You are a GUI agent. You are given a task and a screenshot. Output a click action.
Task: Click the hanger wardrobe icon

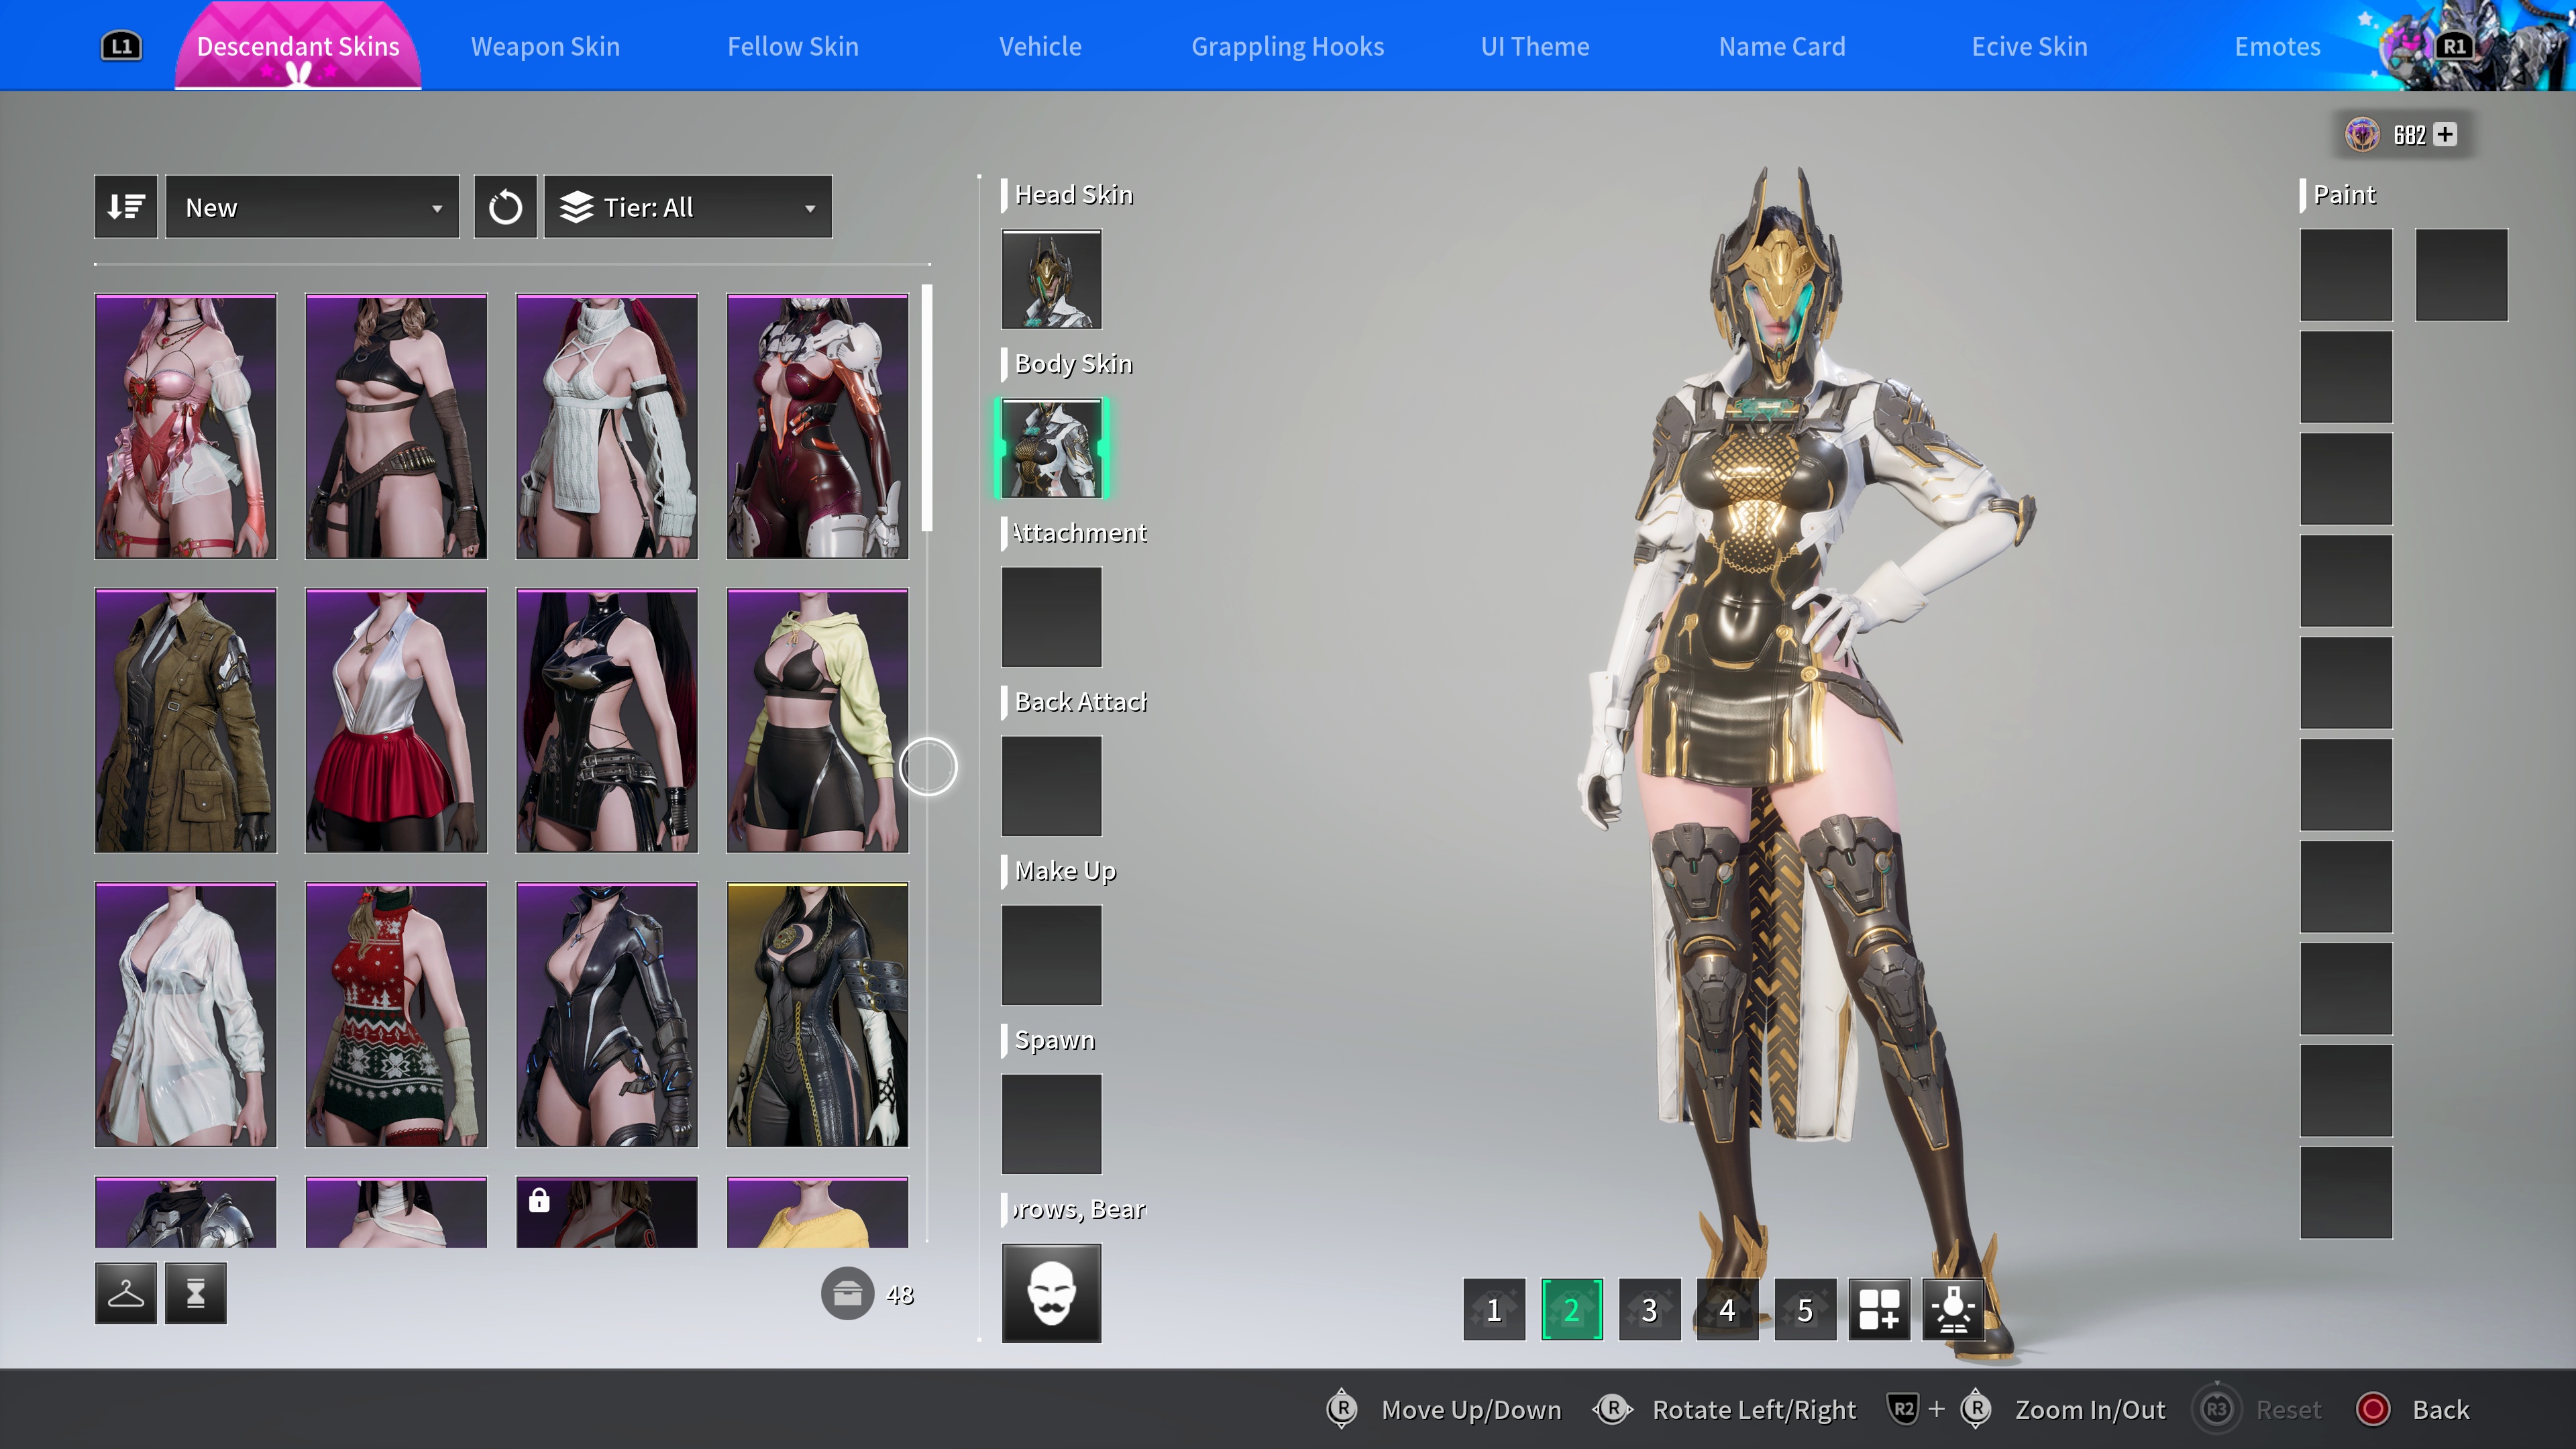tap(125, 1293)
